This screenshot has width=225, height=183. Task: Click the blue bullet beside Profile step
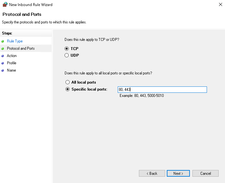(x=3, y=63)
